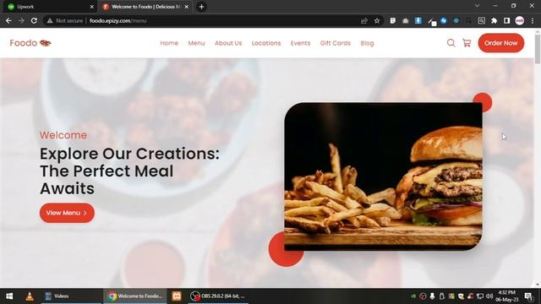Close the Upwork tab
The width and height of the screenshot is (541, 304).
click(92, 7)
